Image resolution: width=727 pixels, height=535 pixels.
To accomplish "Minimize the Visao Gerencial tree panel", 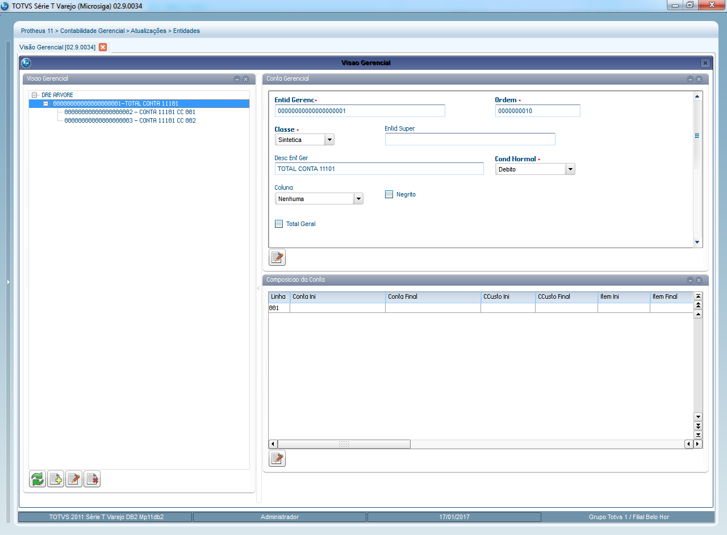I will [x=237, y=79].
